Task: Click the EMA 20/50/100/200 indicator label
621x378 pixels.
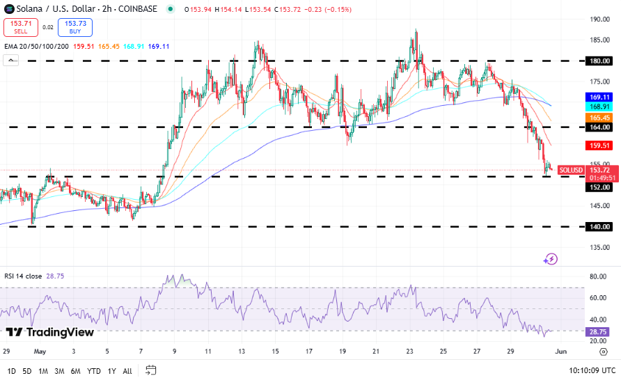Action: 36,47
